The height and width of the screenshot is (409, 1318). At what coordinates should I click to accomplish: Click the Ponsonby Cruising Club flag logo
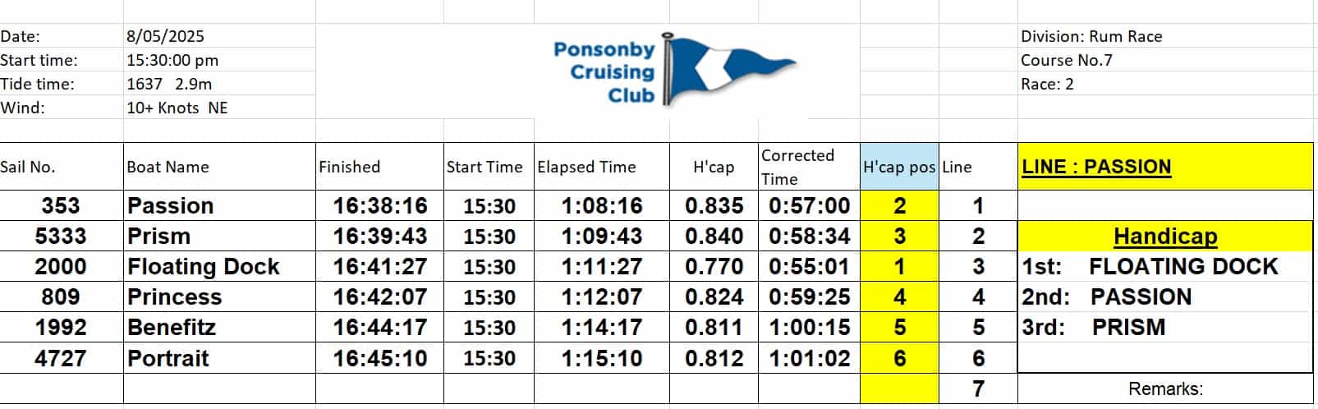pyautogui.click(x=674, y=71)
